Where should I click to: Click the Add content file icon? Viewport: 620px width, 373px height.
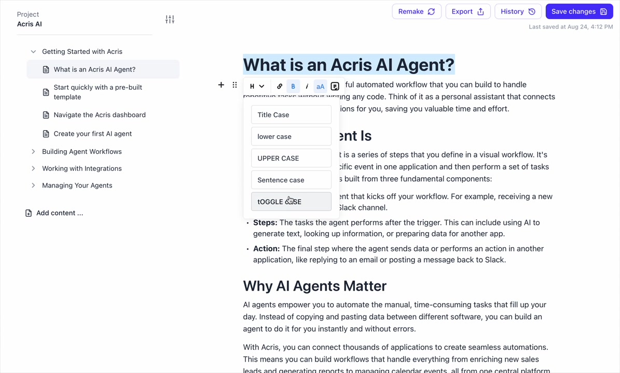(x=29, y=213)
